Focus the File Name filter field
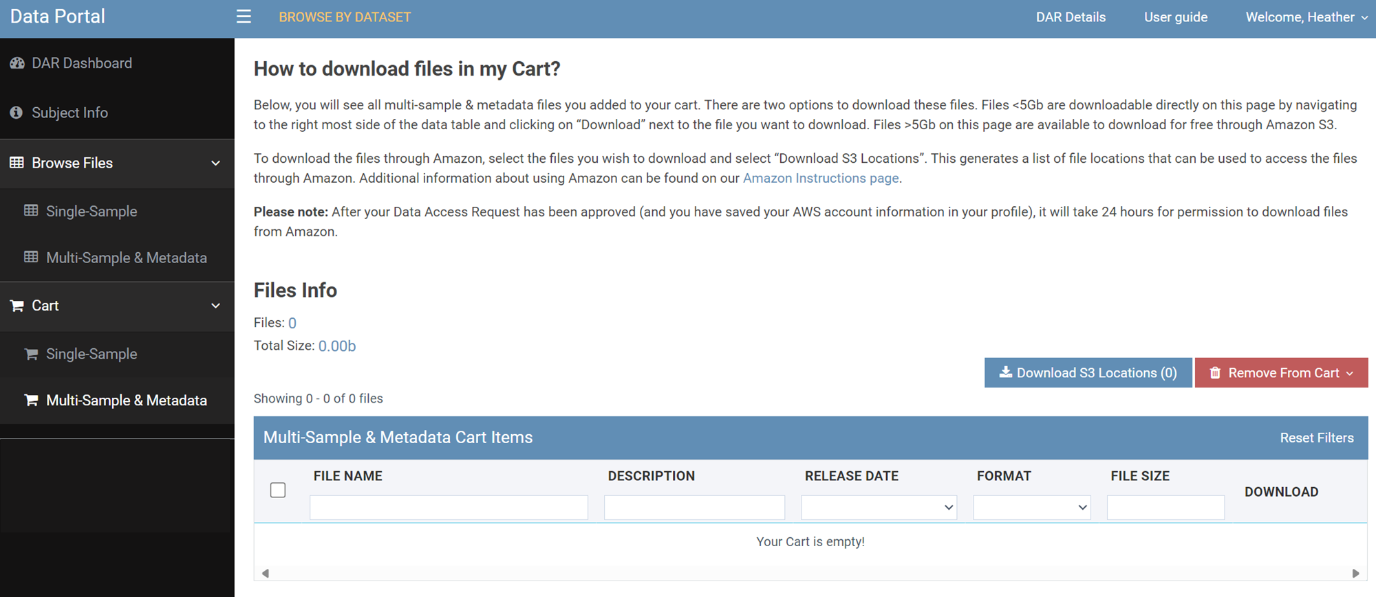Image resolution: width=1376 pixels, height=597 pixels. 449,508
